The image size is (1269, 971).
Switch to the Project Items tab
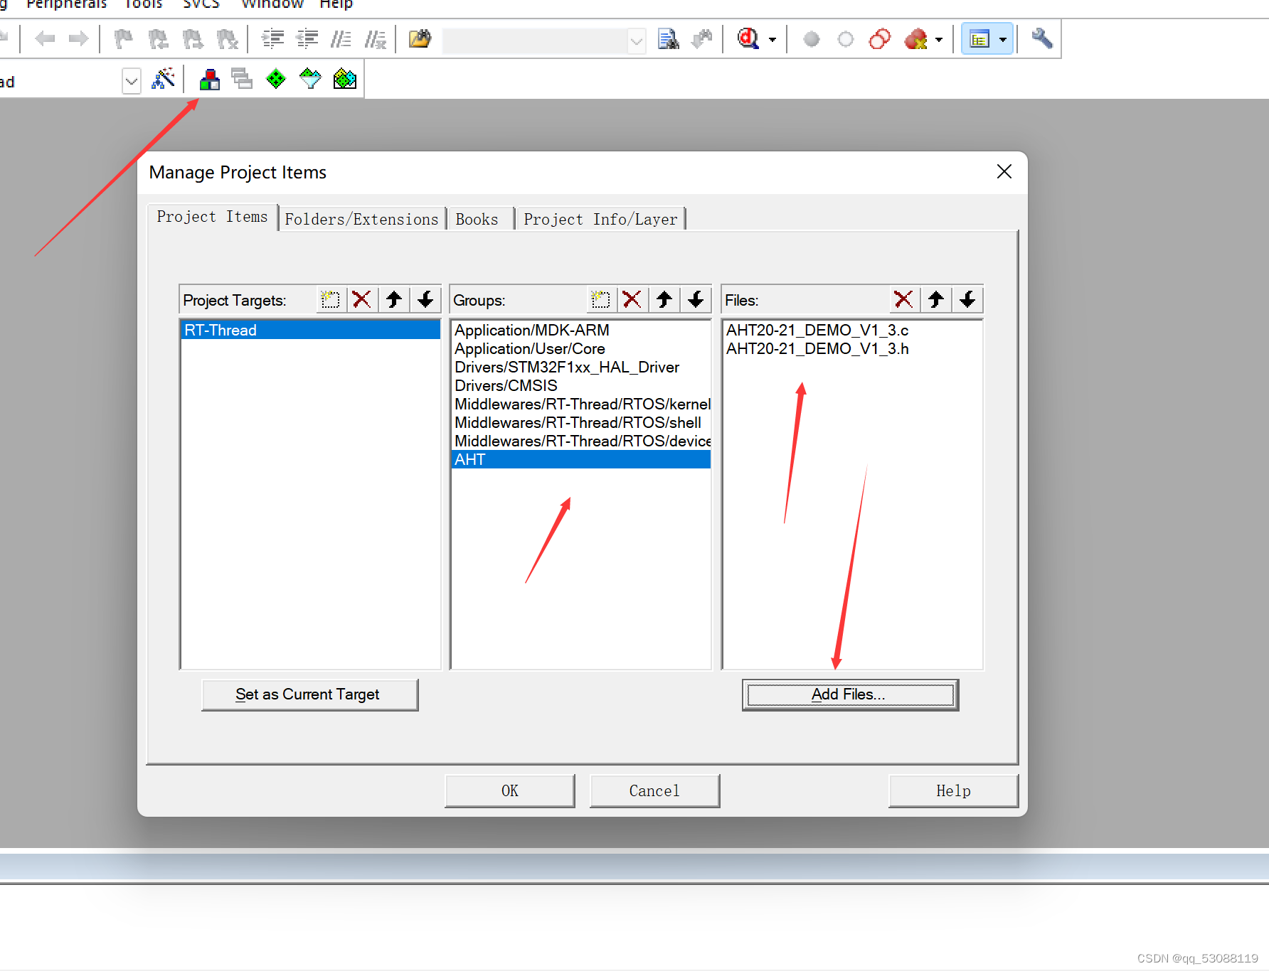(212, 217)
